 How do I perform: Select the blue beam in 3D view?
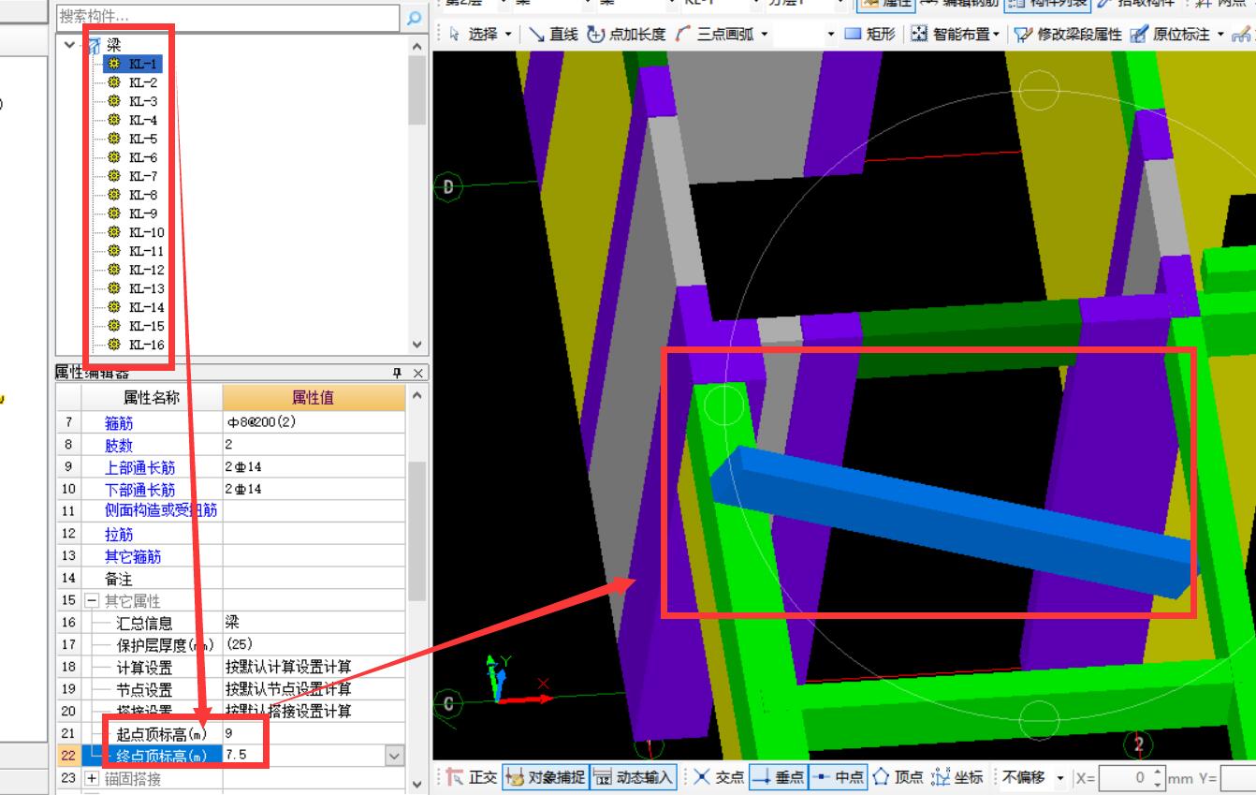[x=955, y=524]
